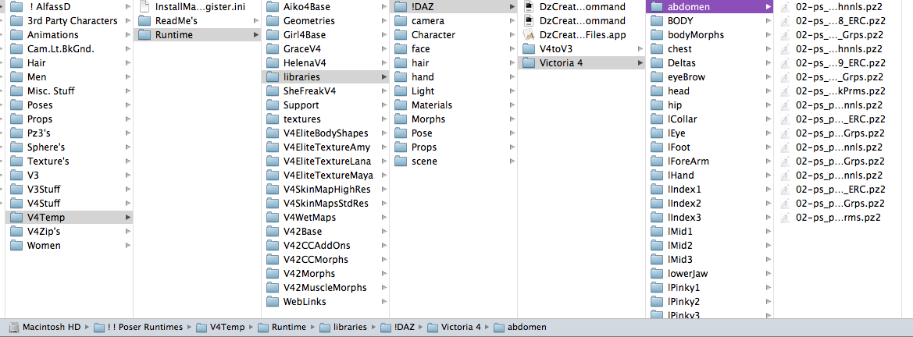The width and height of the screenshot is (913, 337).
Task: Expand the hip folder via its arrow
Action: click(768, 105)
